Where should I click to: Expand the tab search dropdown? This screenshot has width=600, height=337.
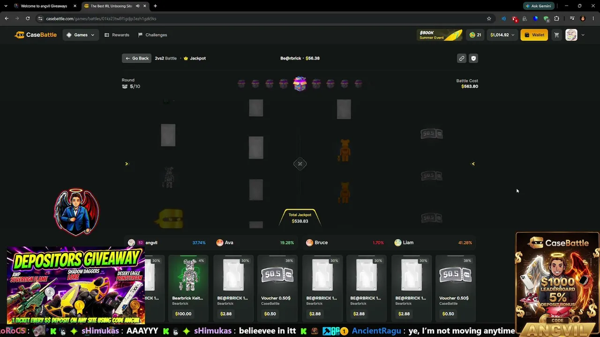click(x=6, y=6)
